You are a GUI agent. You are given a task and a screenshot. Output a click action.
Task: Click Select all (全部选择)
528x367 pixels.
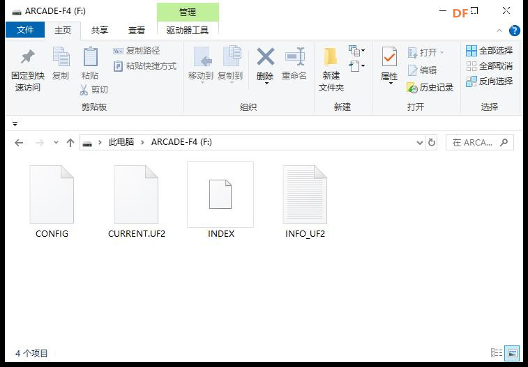(x=489, y=51)
